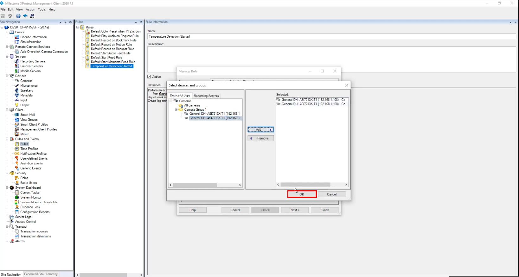Open Axis One-click Camera Connection icon

(17, 52)
